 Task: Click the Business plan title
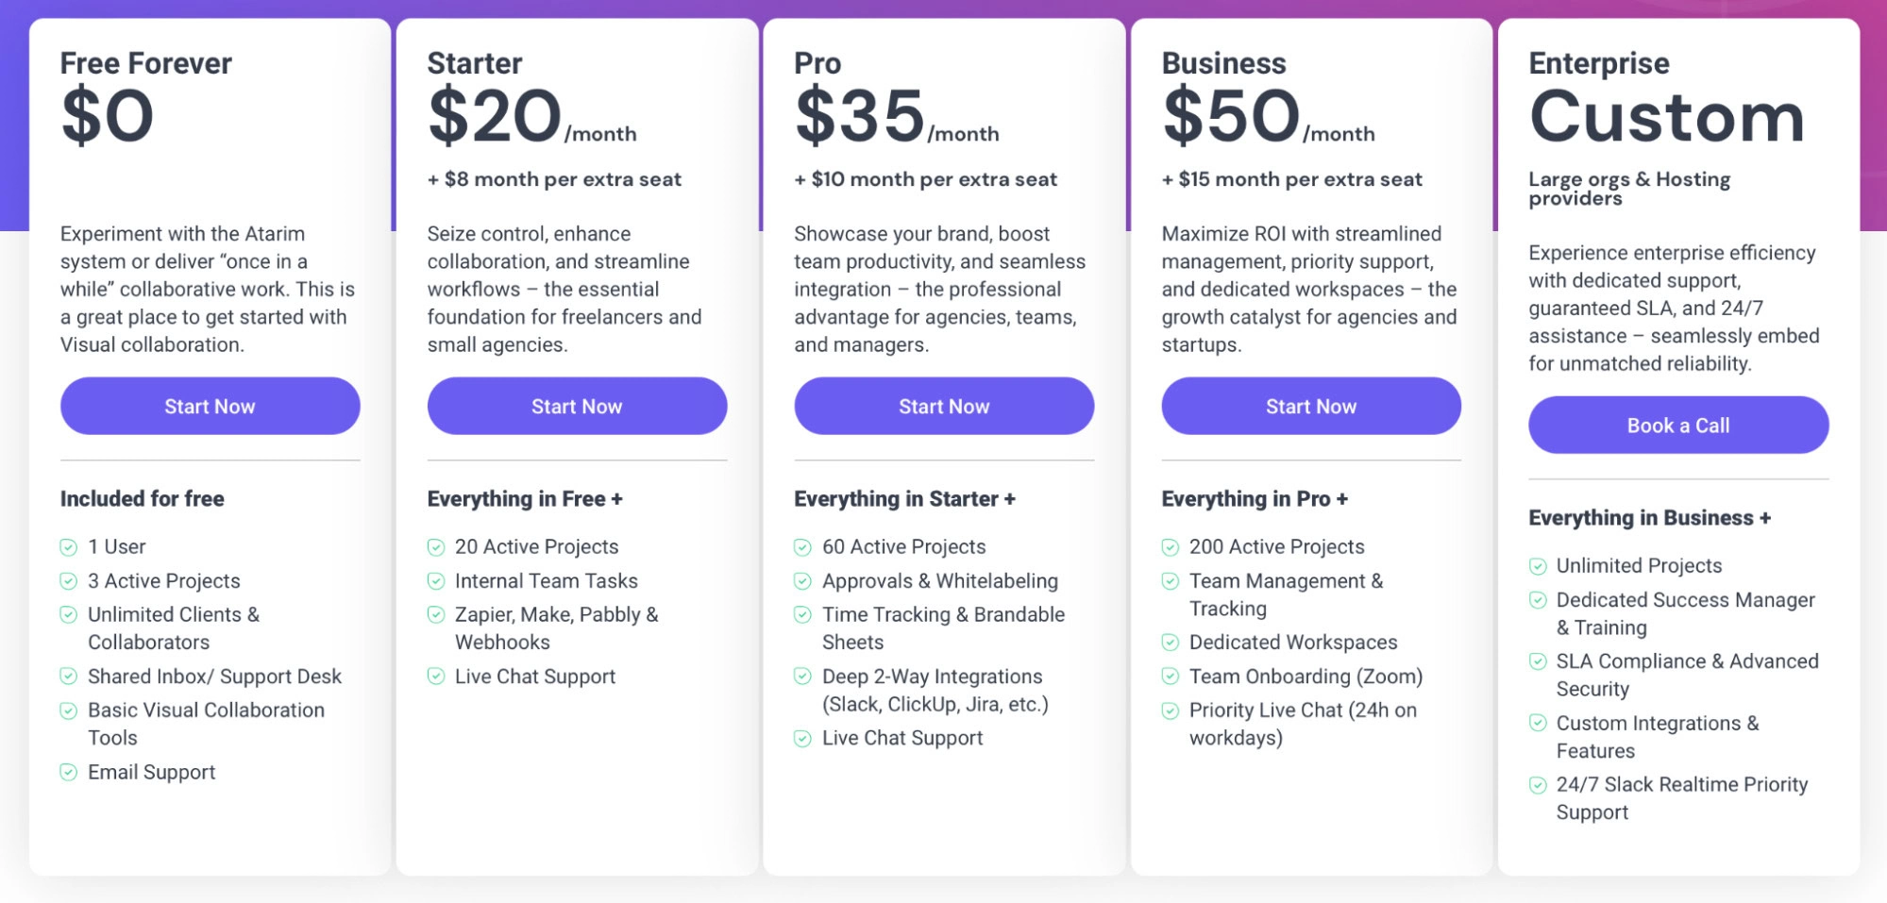pyautogui.click(x=1223, y=63)
